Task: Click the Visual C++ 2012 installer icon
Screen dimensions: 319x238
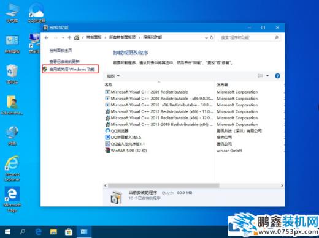Action: pos(107,111)
